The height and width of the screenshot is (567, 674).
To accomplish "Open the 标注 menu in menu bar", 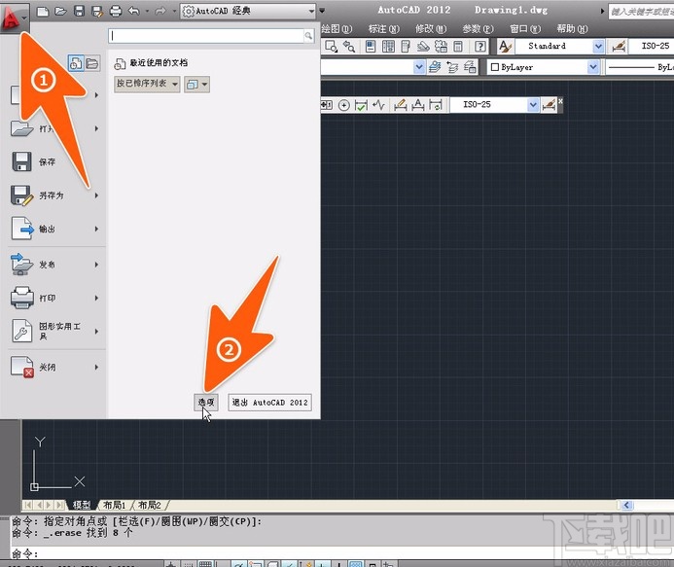I will [x=384, y=29].
